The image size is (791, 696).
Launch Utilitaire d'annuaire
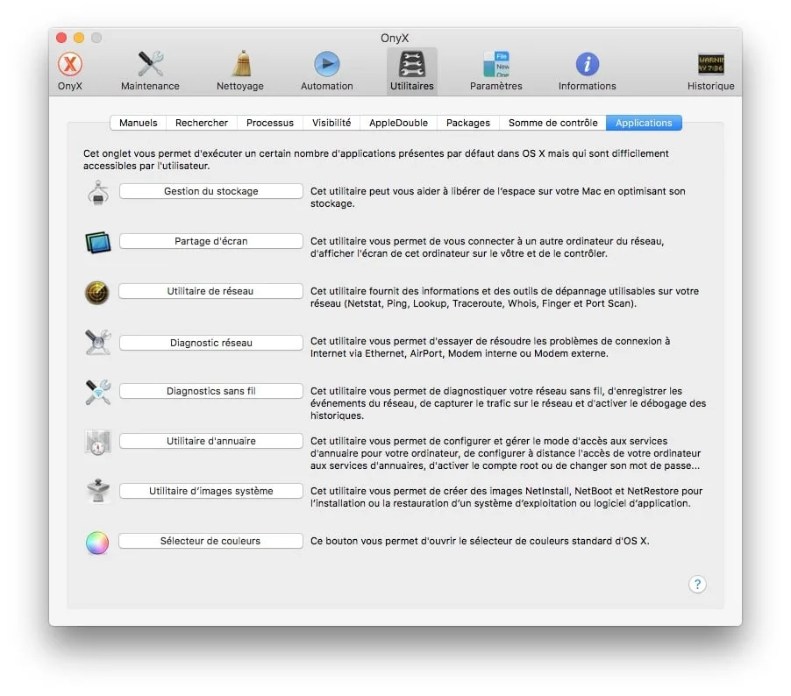coord(210,441)
